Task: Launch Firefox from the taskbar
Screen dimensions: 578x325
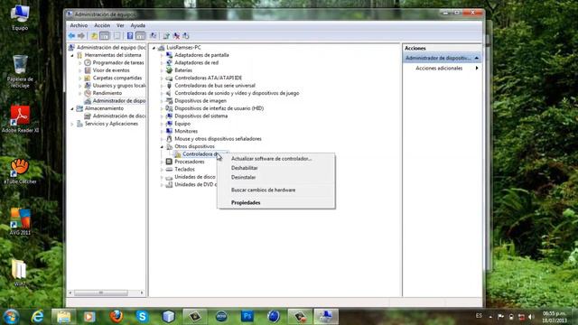Action: 117,316
